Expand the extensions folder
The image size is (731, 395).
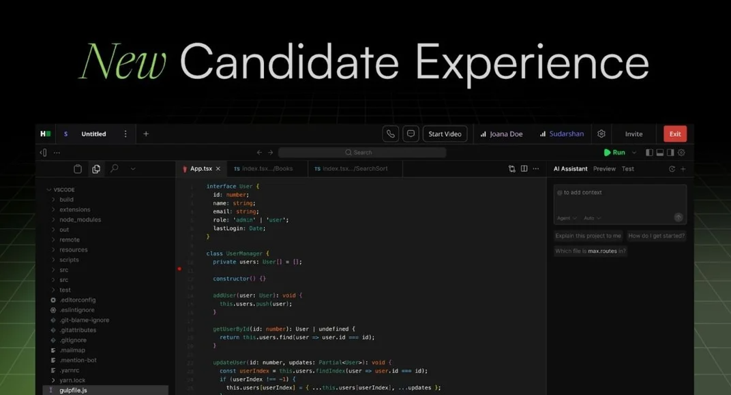(71, 210)
